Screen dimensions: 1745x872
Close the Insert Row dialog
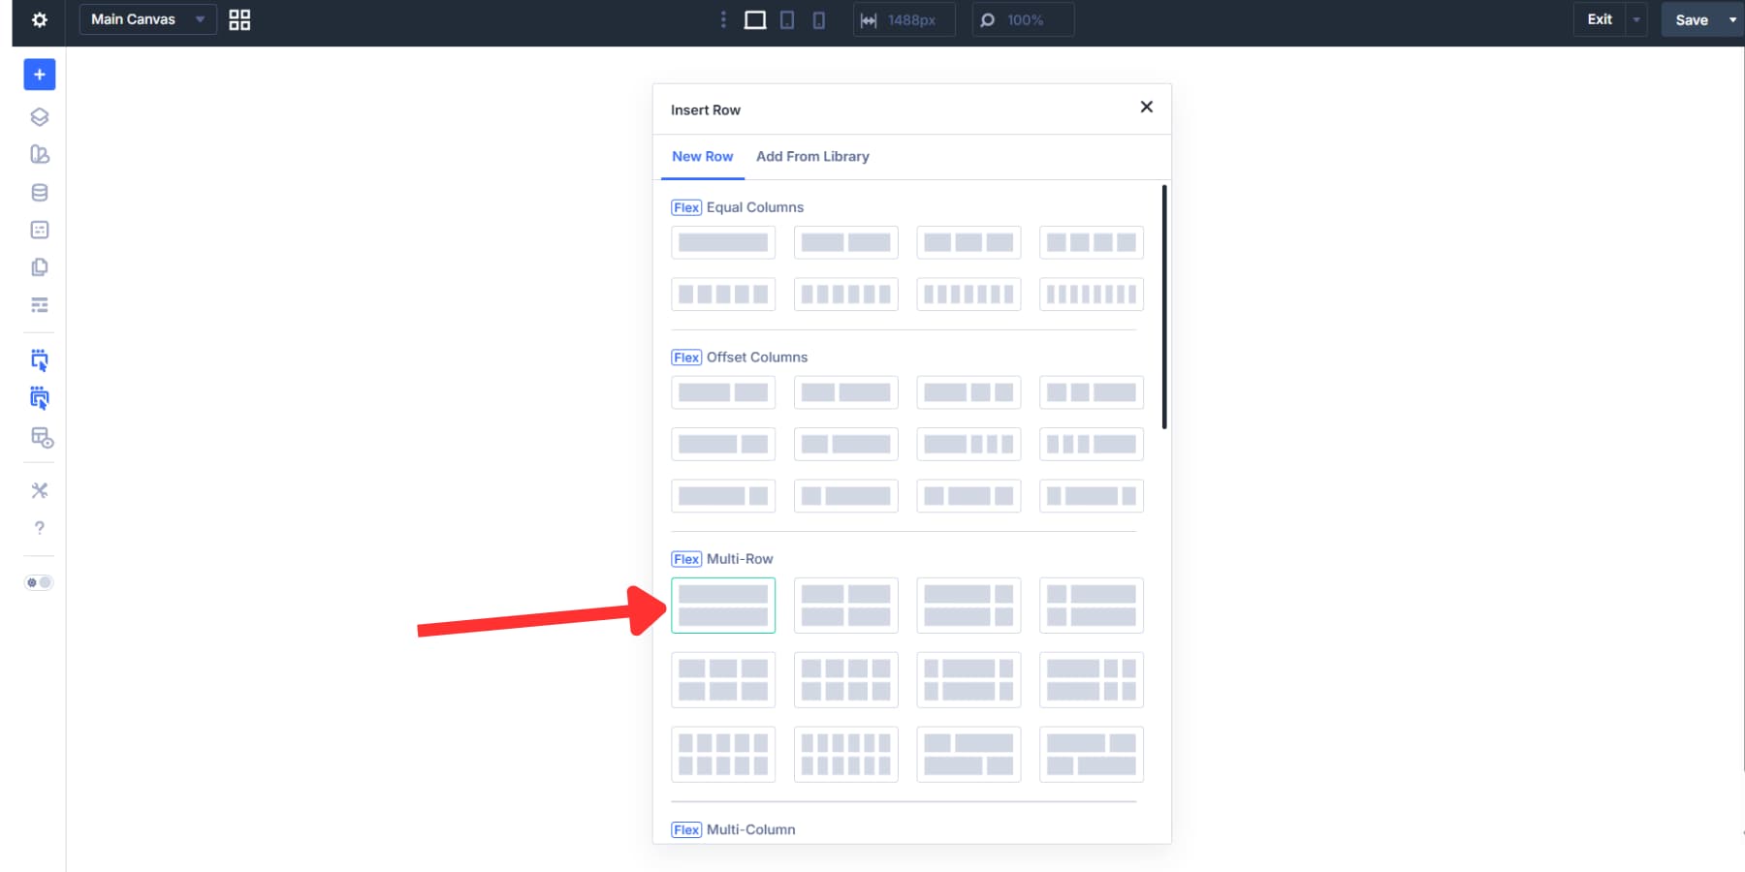1147,107
